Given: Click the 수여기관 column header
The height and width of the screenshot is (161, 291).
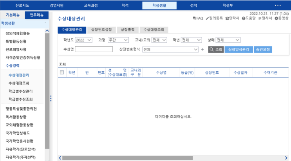Looking at the screenshot, I should point(270,72).
